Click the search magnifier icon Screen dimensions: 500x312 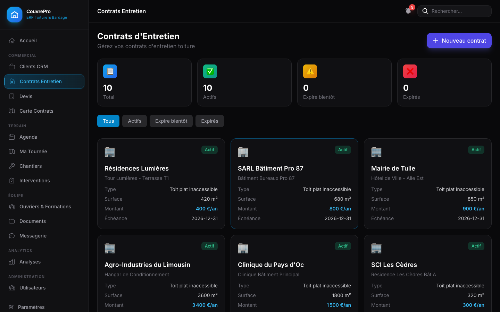tap(425, 11)
